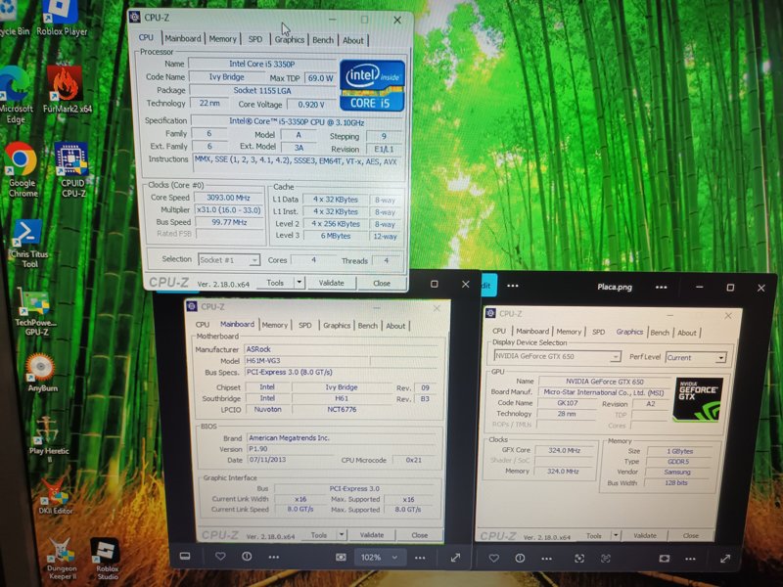Image resolution: width=783 pixels, height=587 pixels.
Task: Enter full screen in the left photo viewer
Action: 455,558
